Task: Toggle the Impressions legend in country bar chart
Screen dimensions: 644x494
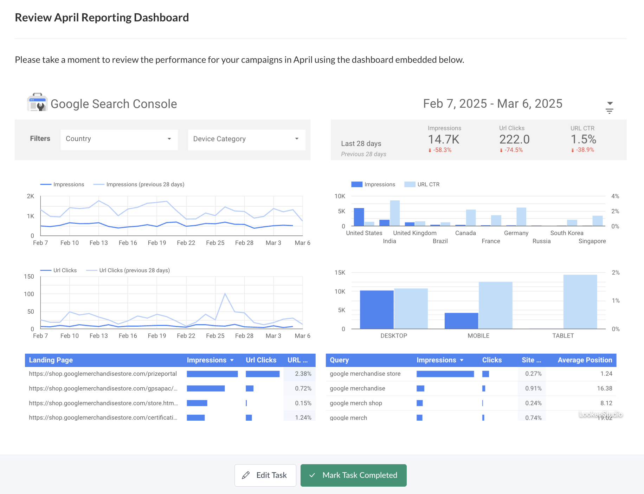Action: click(x=357, y=185)
